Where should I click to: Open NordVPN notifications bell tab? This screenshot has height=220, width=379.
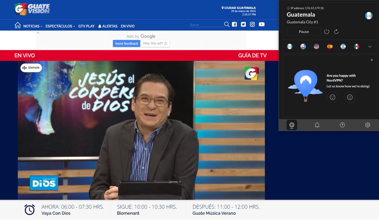[317, 125]
